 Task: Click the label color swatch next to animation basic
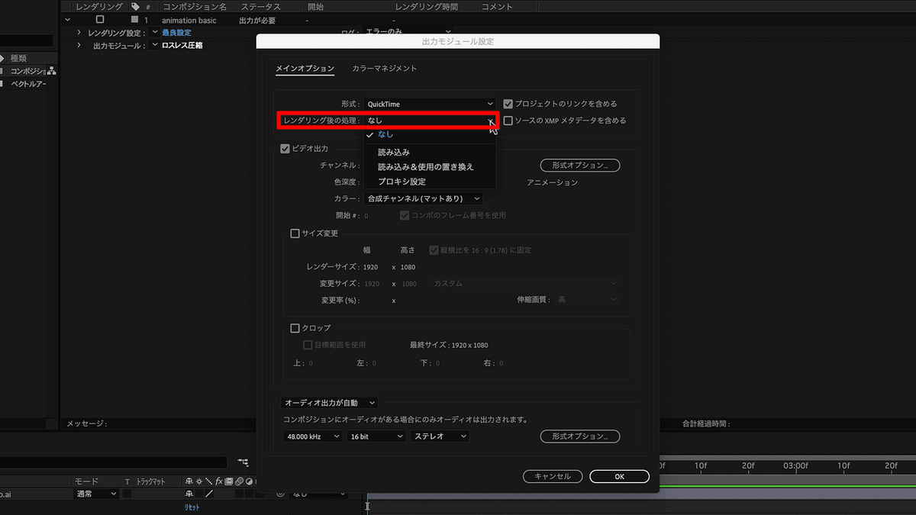135,20
